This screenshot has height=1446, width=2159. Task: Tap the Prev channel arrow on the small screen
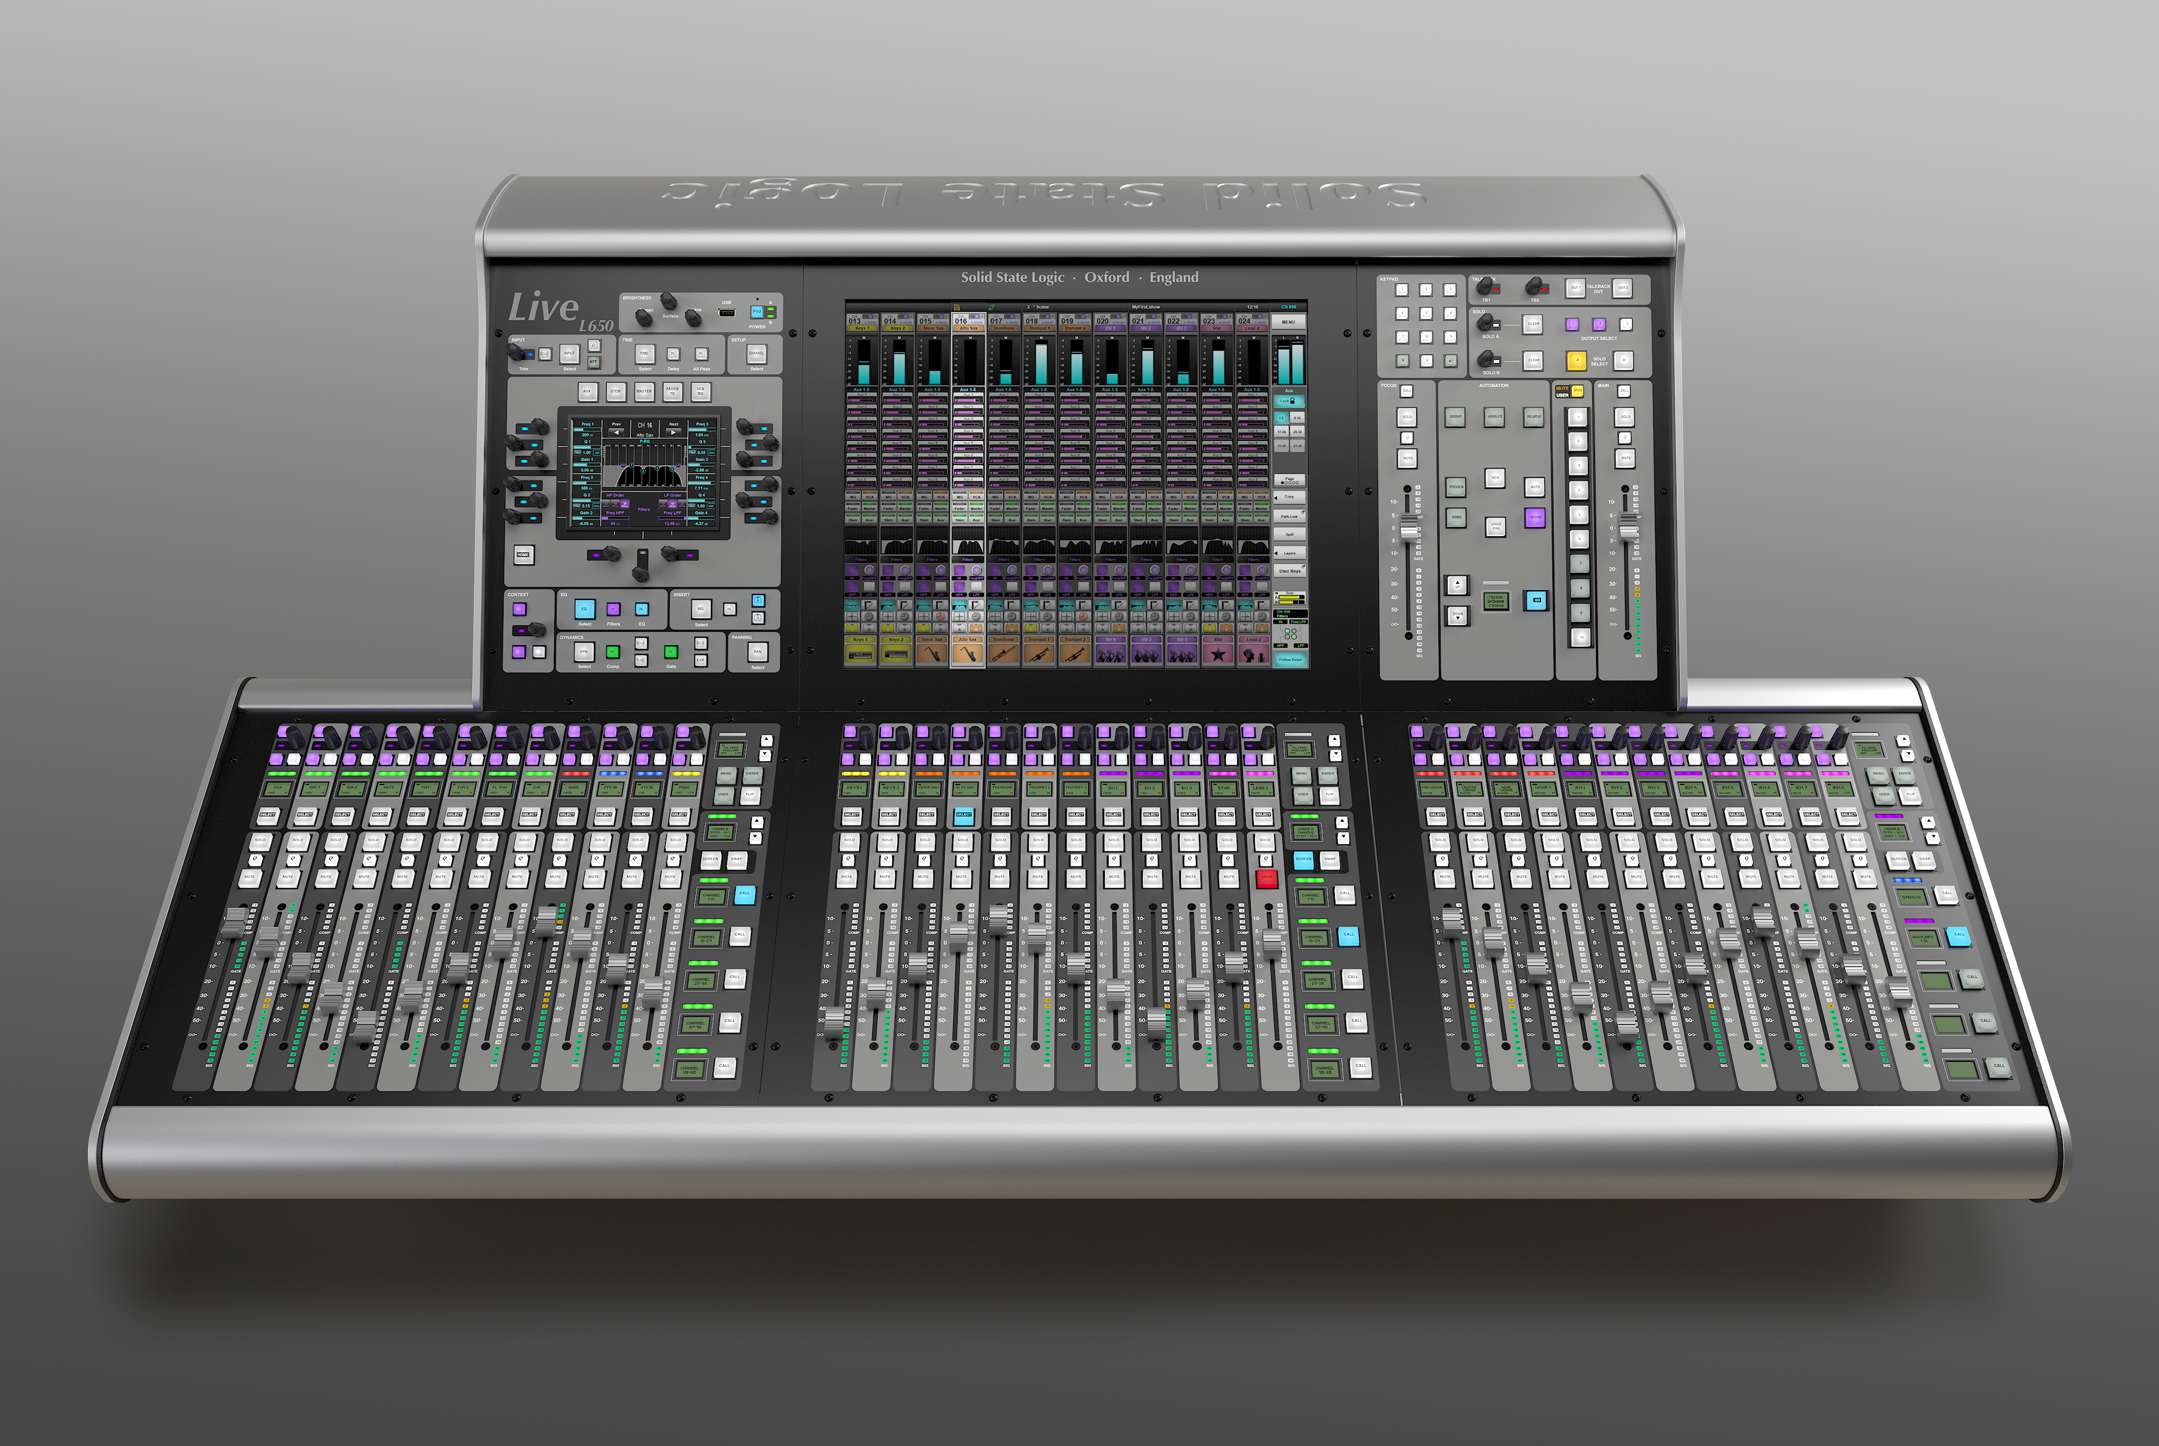(x=617, y=433)
